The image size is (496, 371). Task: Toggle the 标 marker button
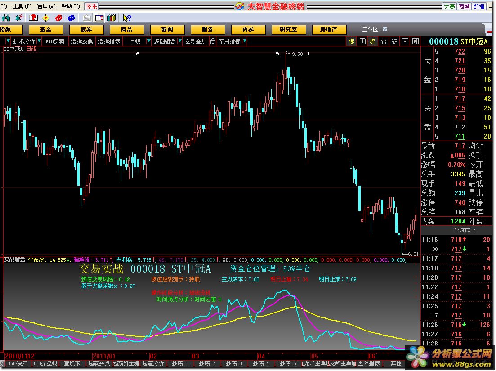click(x=352, y=41)
